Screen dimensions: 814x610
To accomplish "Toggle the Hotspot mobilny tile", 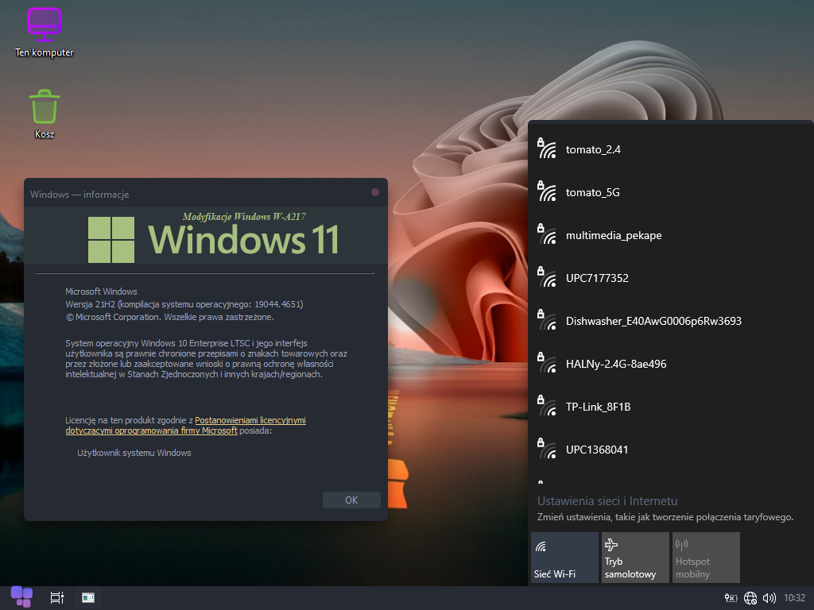I will 706,558.
